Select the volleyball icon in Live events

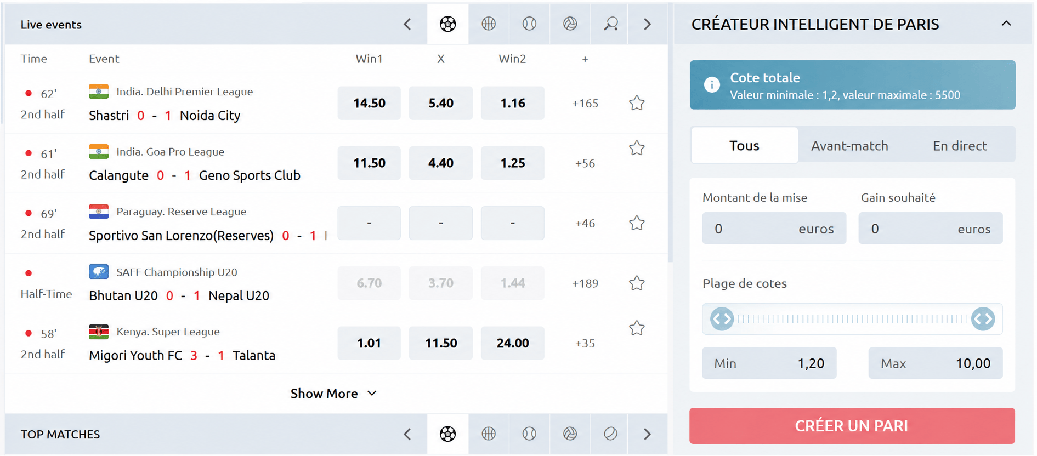pyautogui.click(x=570, y=24)
